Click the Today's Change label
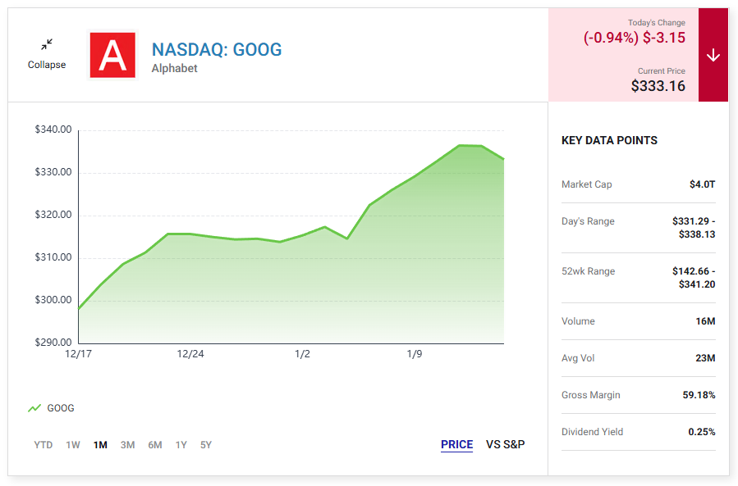This screenshot has height=486, width=738. (657, 23)
